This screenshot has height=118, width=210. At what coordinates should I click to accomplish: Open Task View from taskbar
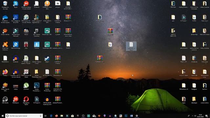tap(45, 116)
